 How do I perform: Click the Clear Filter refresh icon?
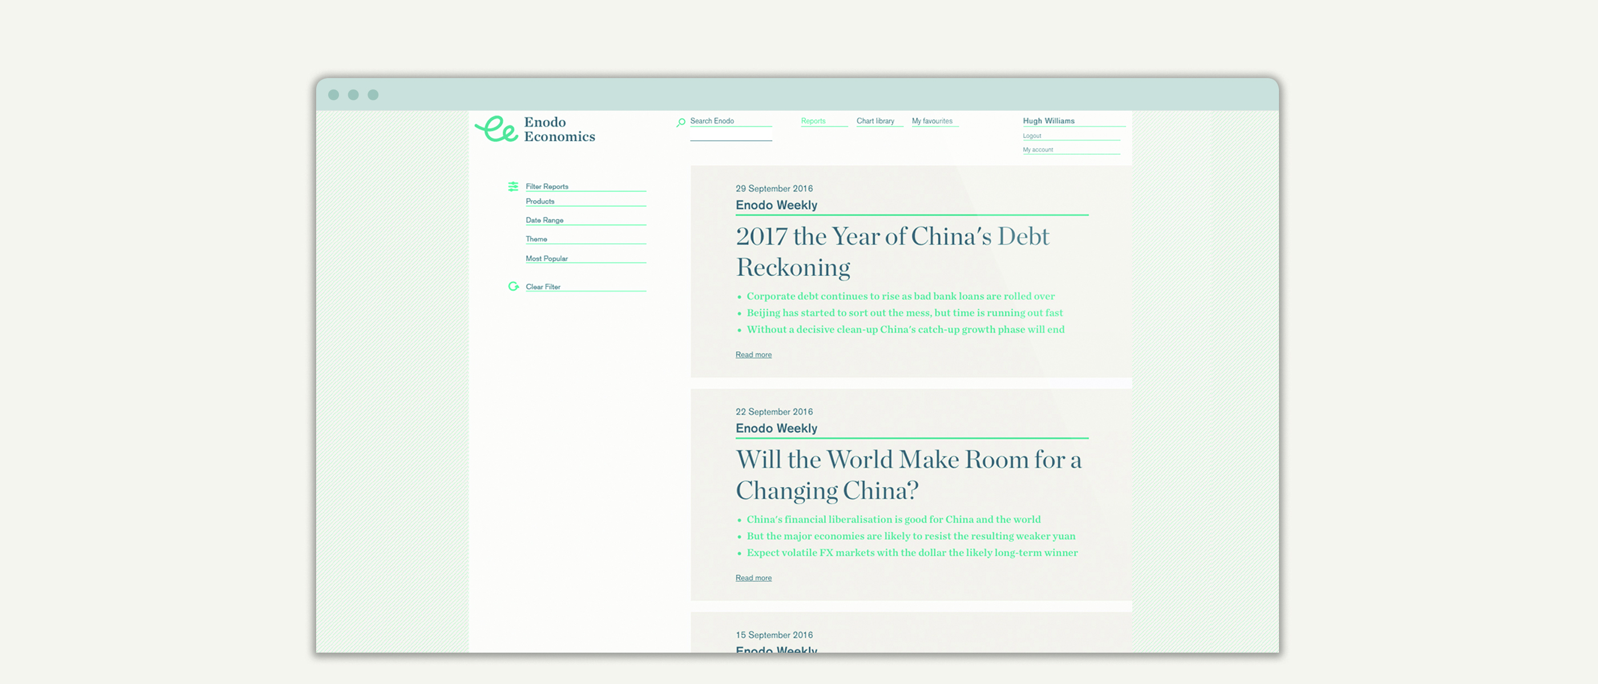(513, 286)
